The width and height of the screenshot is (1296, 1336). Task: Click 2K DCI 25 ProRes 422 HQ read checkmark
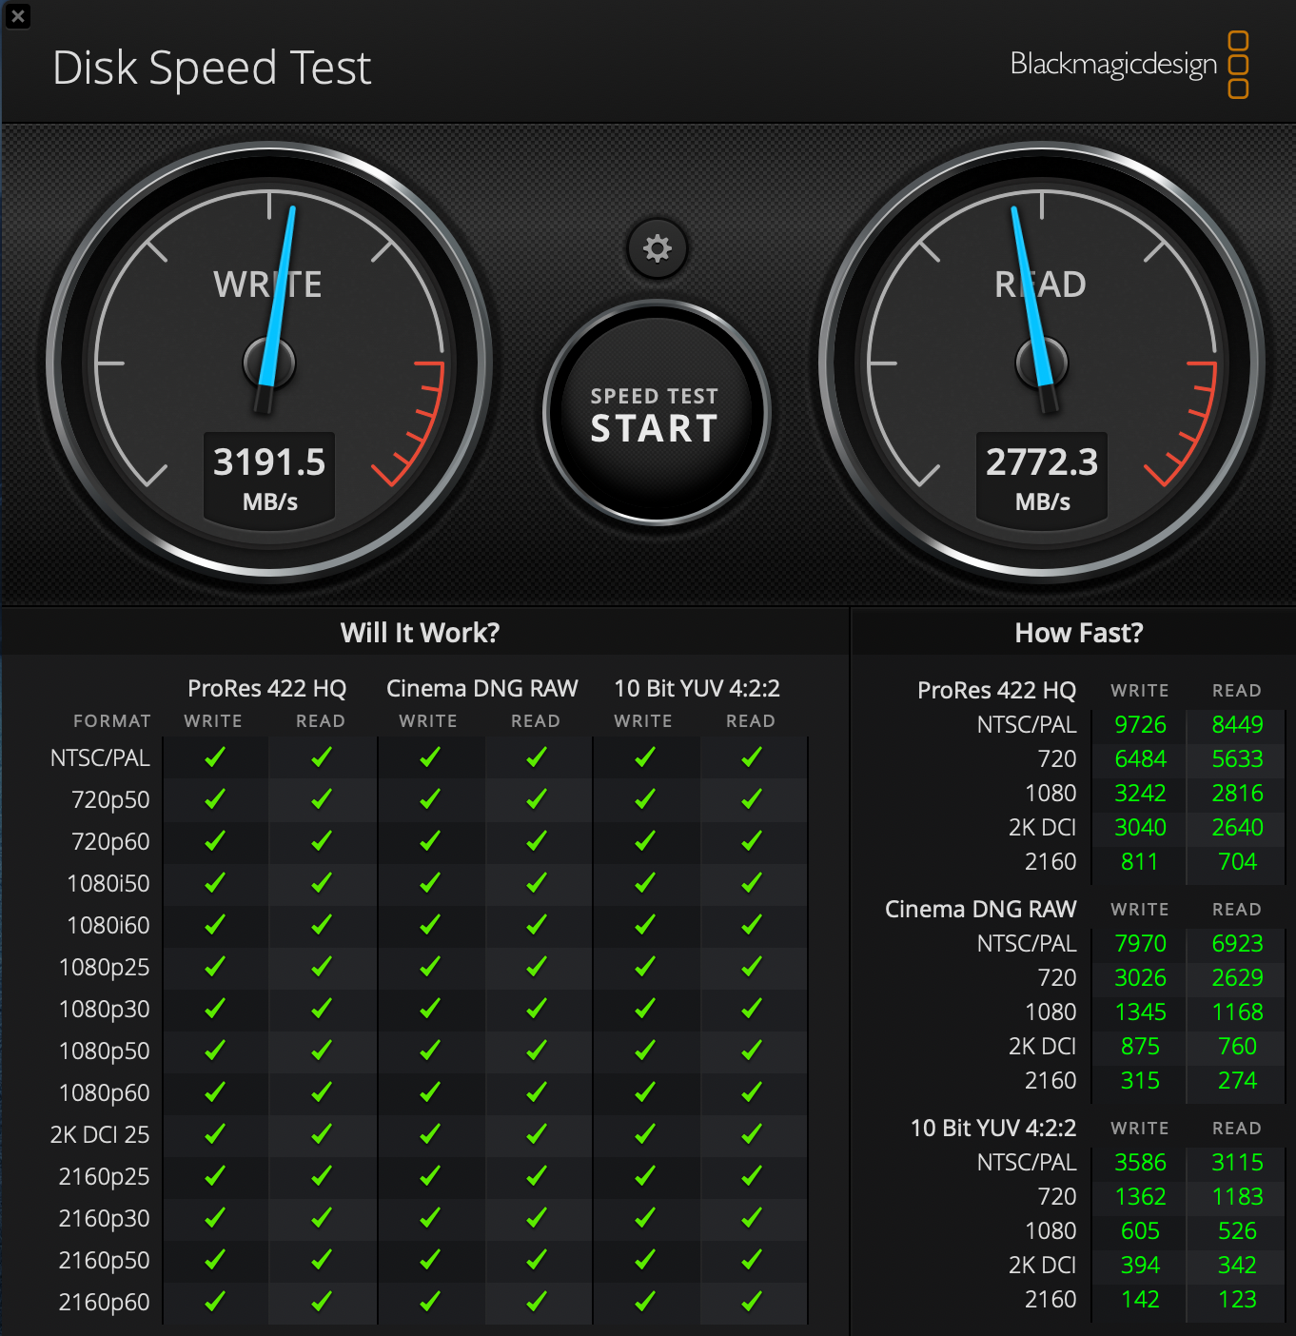[322, 1134]
